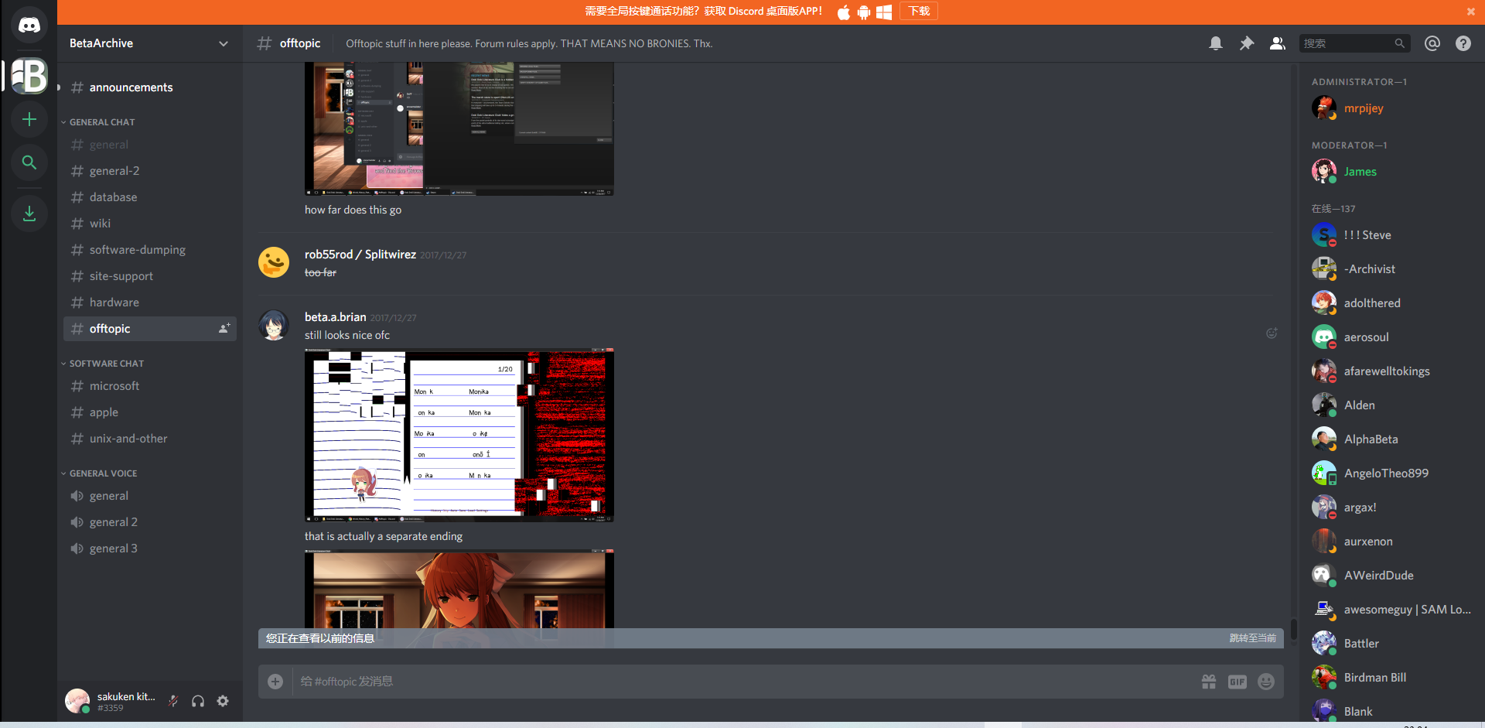Open the Nitro gift icon
Viewport: 1485px width, 728px height.
point(1209,682)
